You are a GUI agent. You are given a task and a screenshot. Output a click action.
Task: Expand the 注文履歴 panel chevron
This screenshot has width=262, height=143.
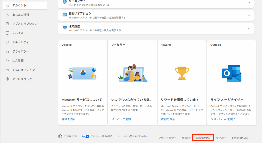pos(249,28)
